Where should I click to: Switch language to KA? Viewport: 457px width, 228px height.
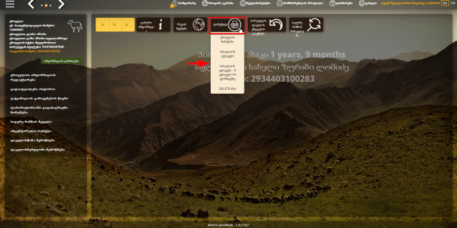(x=445, y=3)
